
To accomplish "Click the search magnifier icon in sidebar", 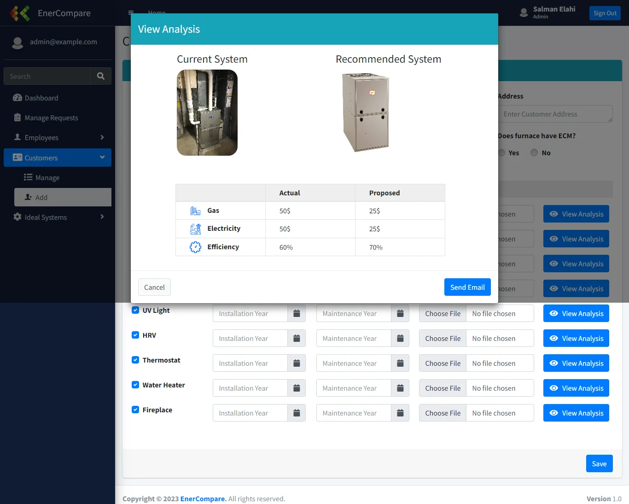I will (101, 76).
